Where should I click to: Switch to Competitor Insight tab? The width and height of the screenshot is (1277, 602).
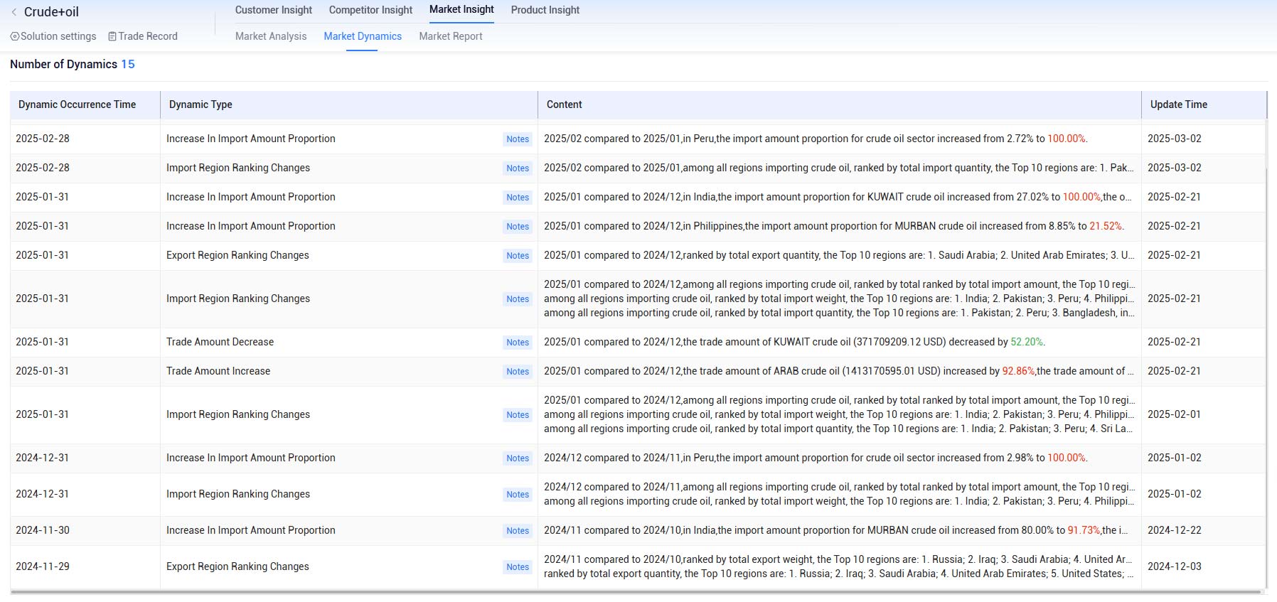(x=370, y=10)
